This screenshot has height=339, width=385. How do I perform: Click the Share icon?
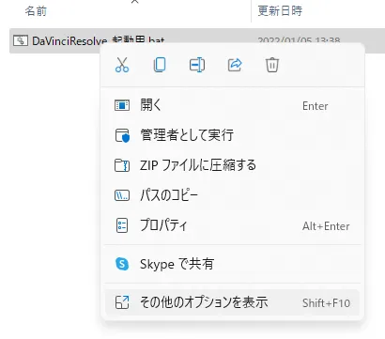[x=235, y=65]
